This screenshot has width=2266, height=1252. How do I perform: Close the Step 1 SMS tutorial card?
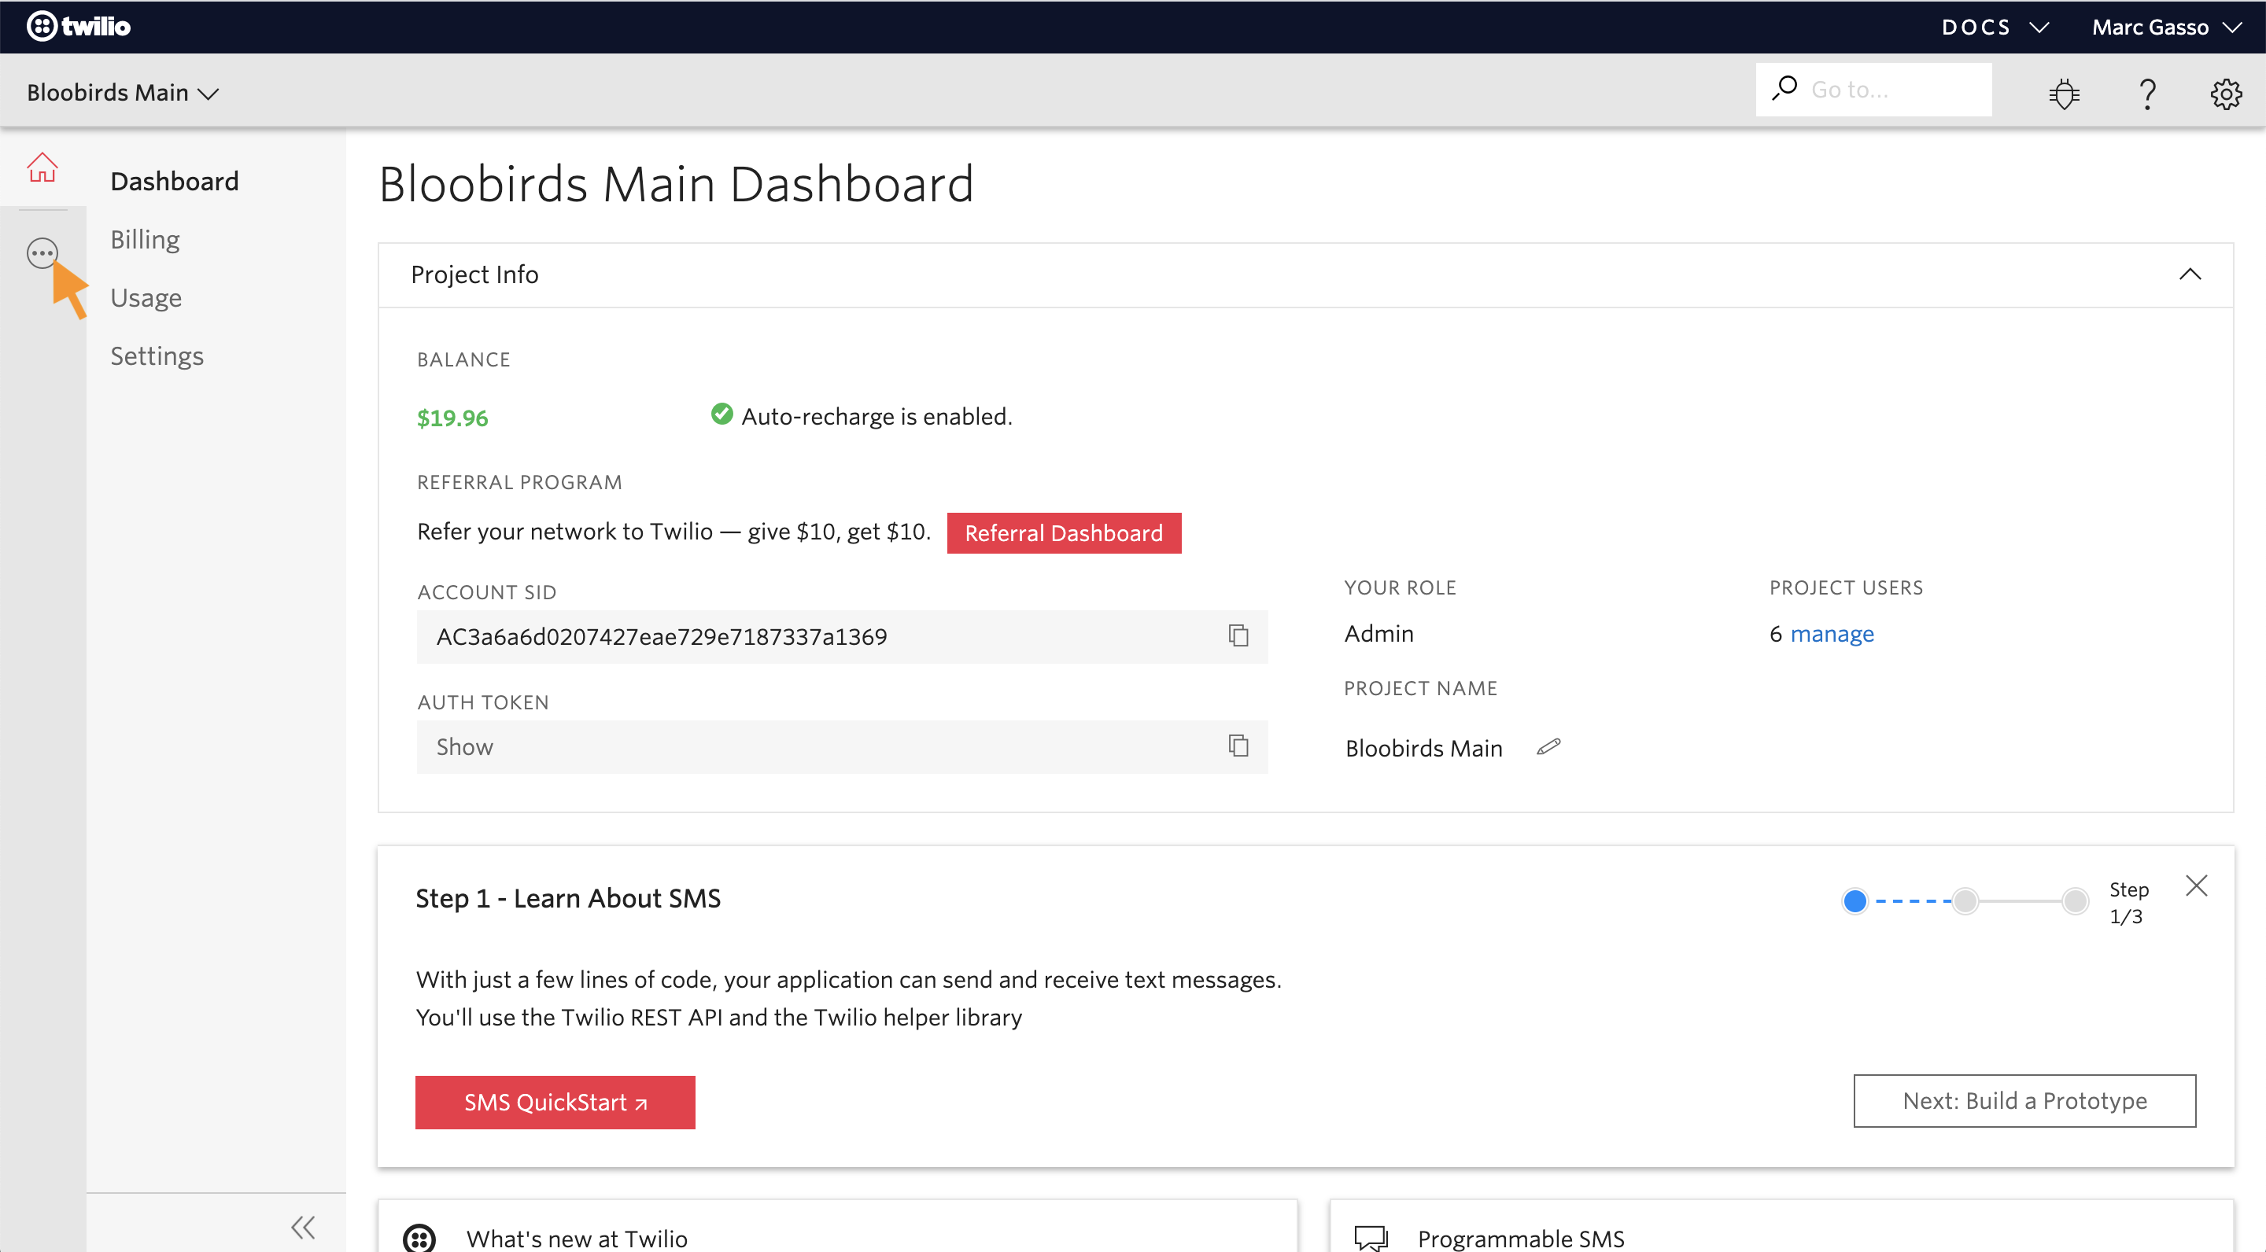tap(2196, 886)
